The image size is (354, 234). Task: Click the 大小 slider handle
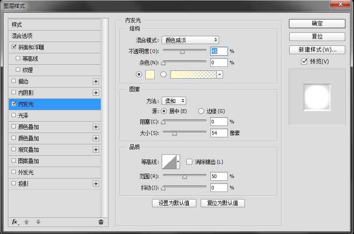click(x=174, y=134)
